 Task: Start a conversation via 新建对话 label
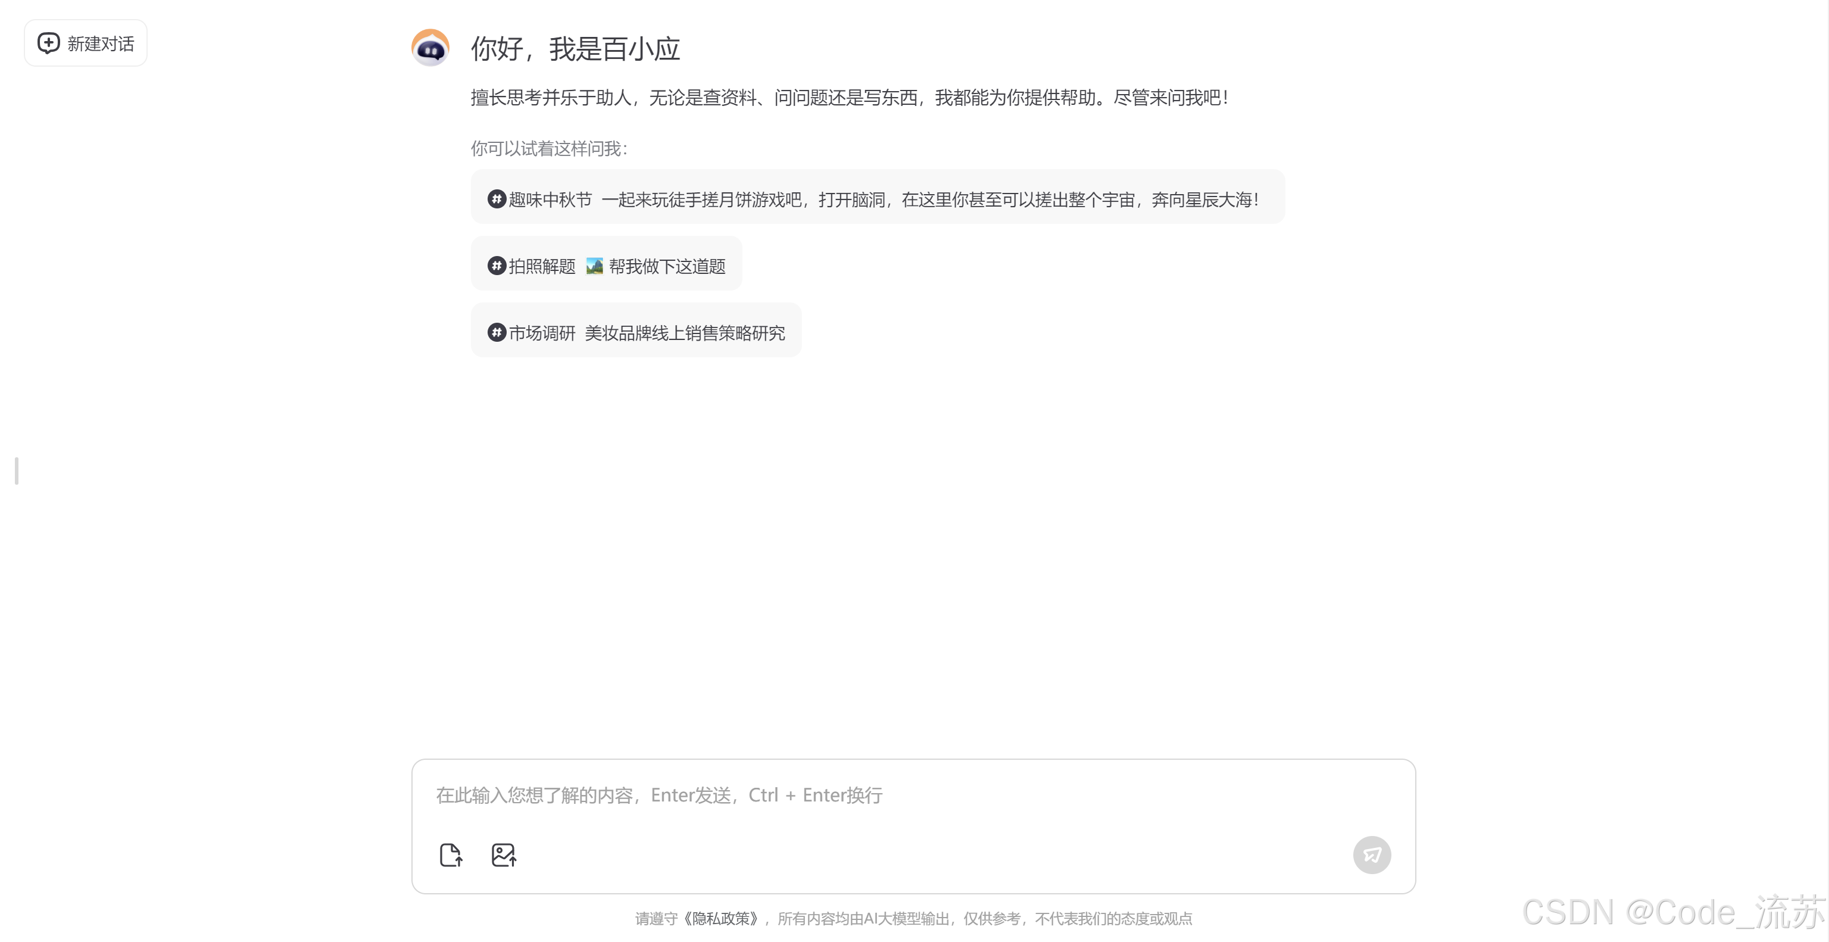(101, 44)
